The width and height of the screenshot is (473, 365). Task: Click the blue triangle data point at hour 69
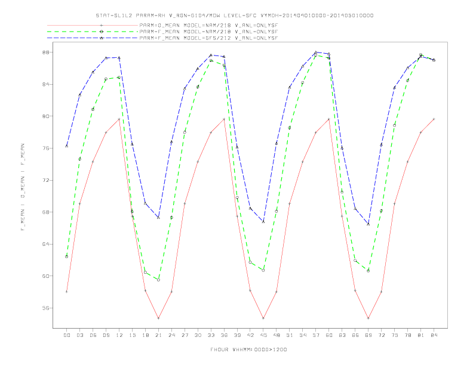pos(368,224)
